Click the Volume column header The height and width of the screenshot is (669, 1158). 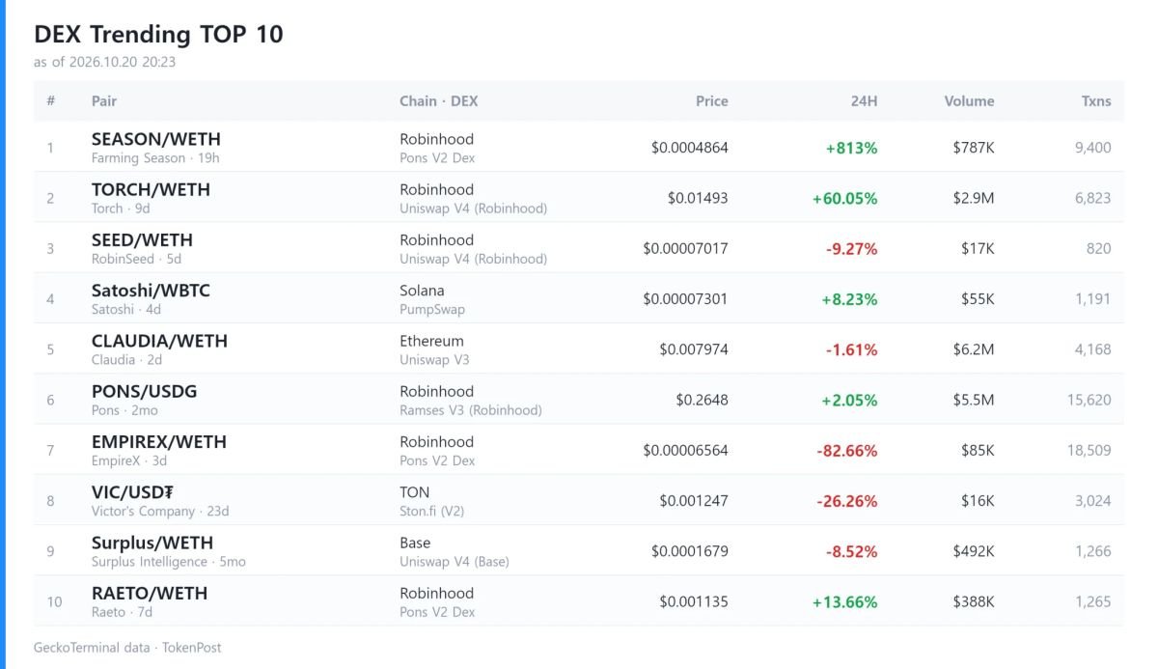969,100
